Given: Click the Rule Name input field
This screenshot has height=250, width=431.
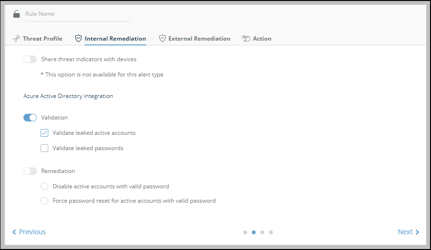Looking at the screenshot, I should 76,14.
